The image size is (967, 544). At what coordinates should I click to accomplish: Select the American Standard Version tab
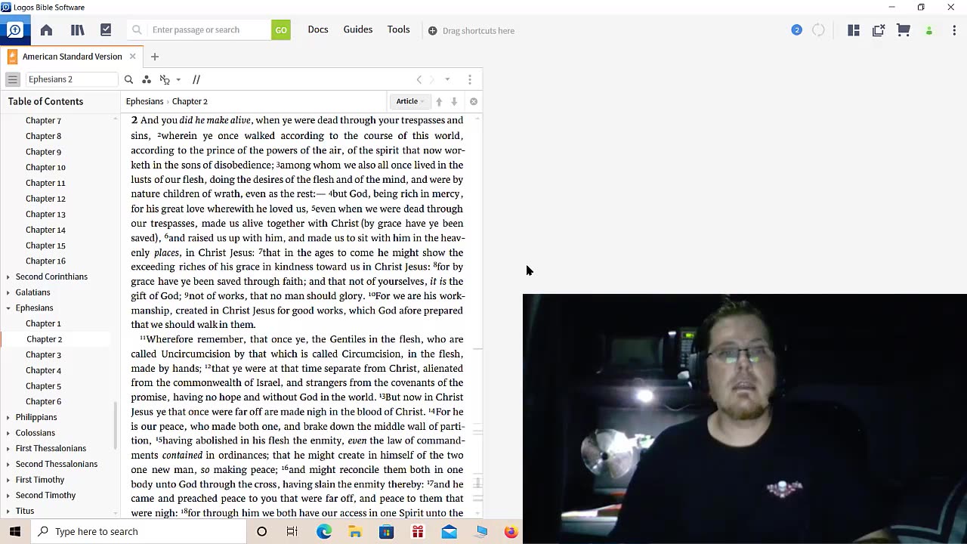click(72, 57)
